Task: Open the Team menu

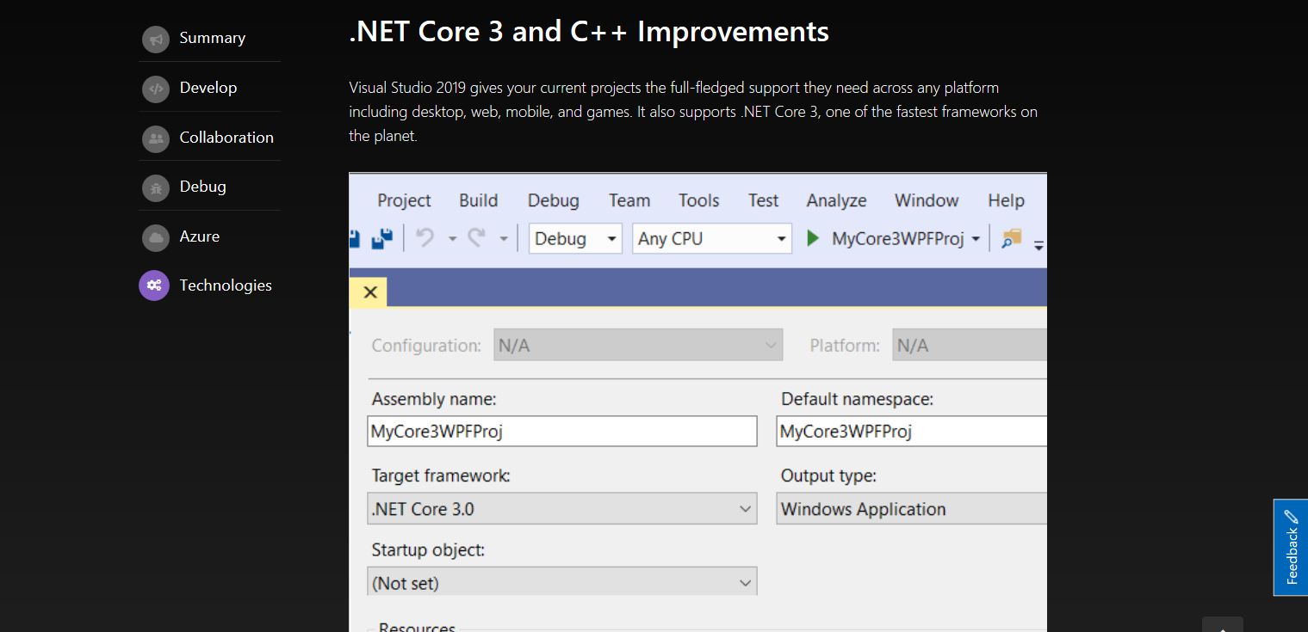Action: pos(629,200)
